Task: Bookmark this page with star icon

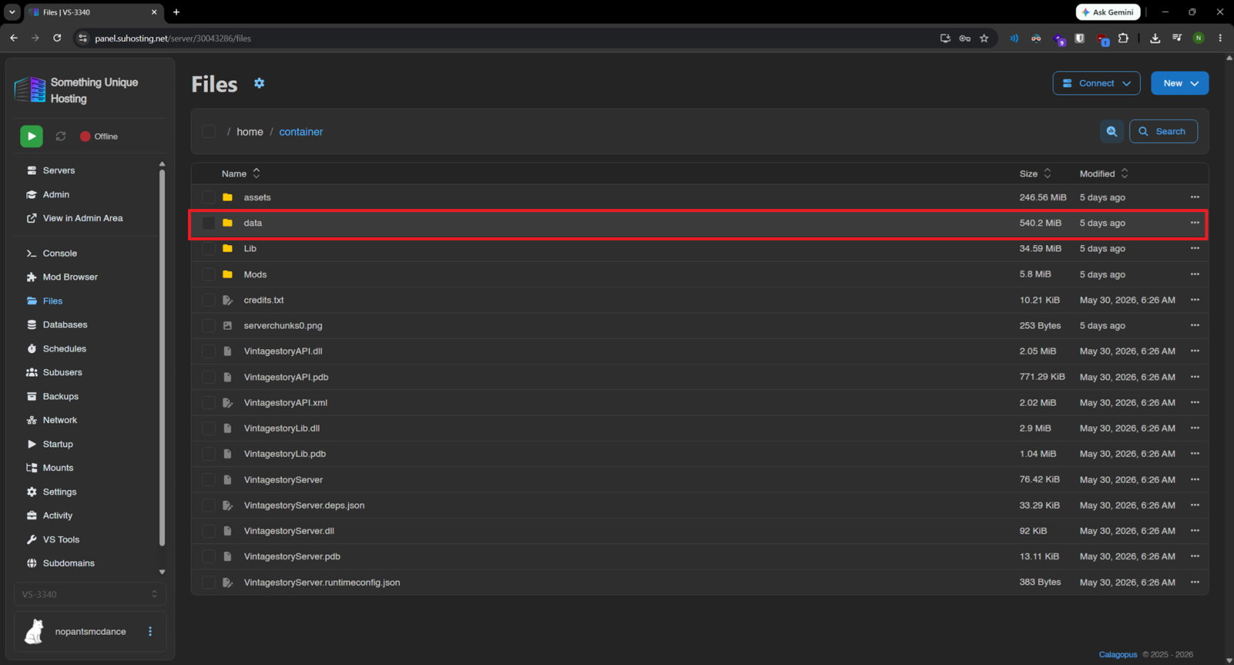Action: point(984,38)
